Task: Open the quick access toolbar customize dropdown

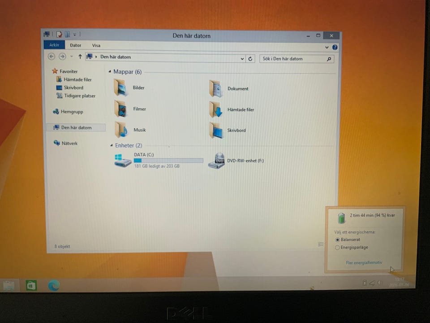Action: click(x=75, y=35)
